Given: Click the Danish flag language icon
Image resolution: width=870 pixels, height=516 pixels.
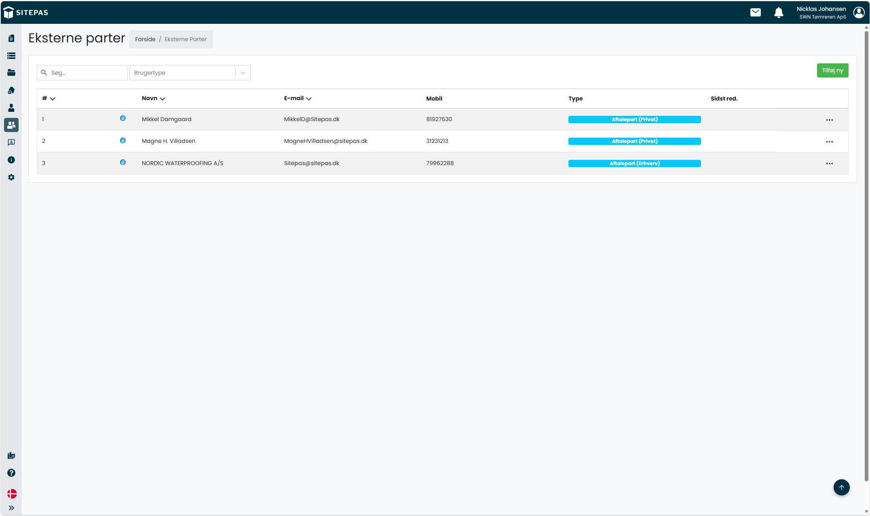Looking at the screenshot, I should (x=12, y=494).
